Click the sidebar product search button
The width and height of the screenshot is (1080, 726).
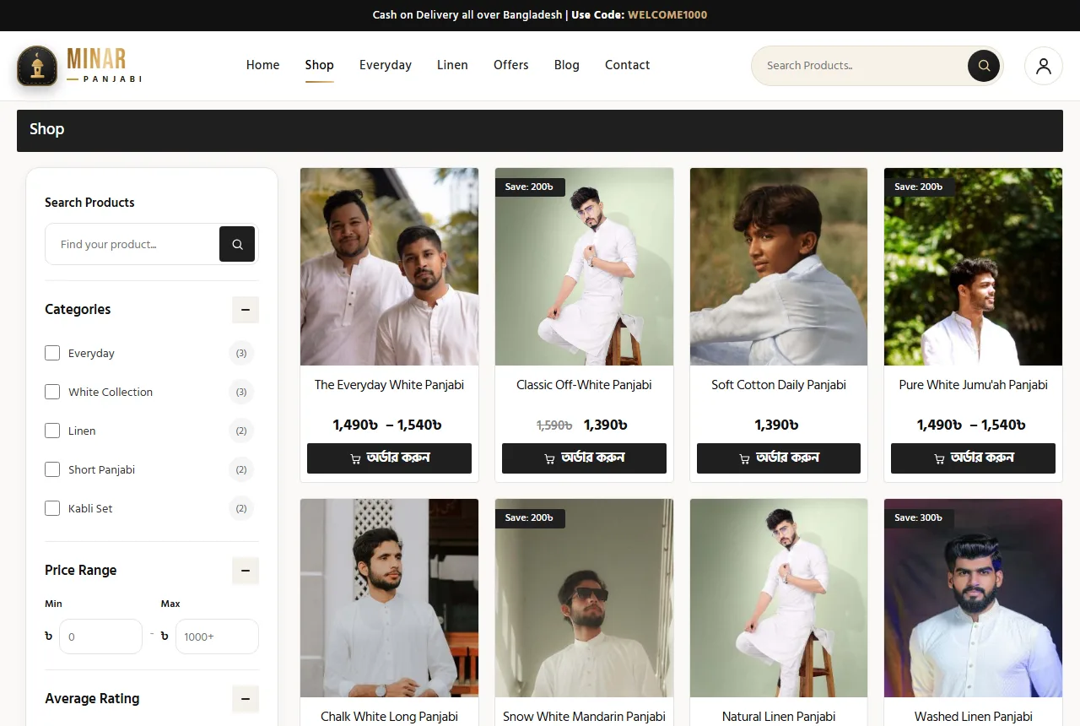pyautogui.click(x=237, y=244)
